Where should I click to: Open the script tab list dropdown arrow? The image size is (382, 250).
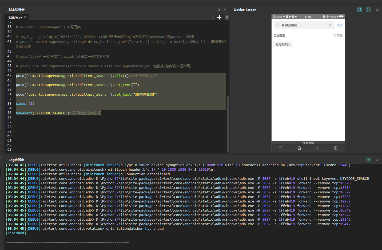(x=227, y=17)
